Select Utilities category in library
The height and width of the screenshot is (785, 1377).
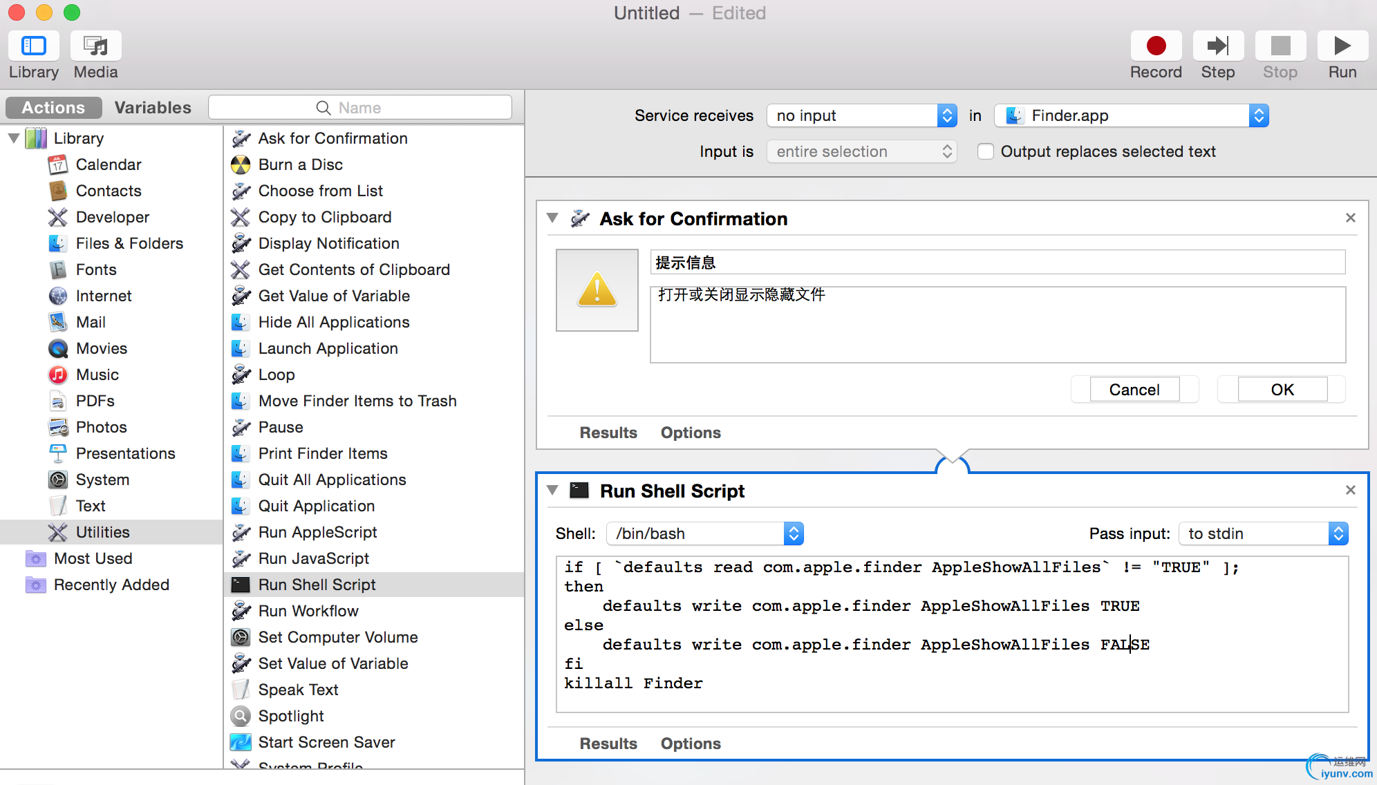(x=102, y=532)
